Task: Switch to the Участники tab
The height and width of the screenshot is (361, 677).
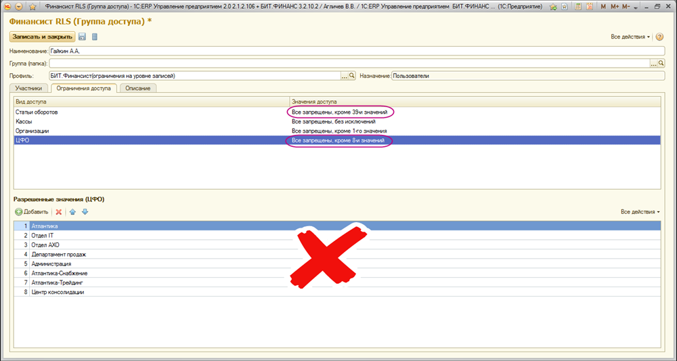Action: (30, 88)
